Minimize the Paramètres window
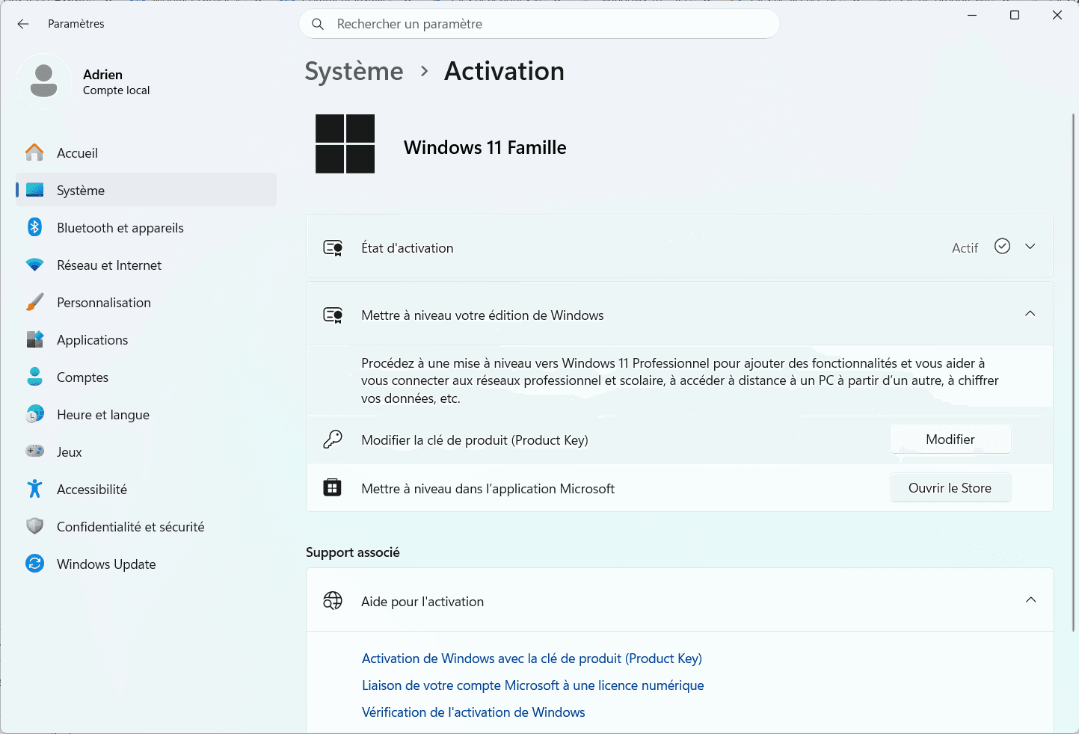 point(972,15)
